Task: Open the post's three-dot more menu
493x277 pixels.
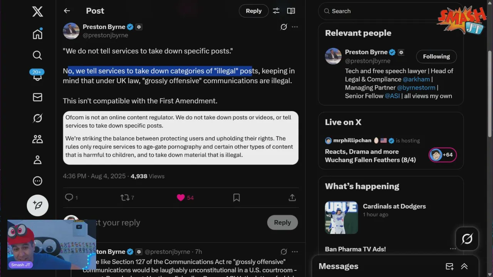Action: pyautogui.click(x=295, y=27)
